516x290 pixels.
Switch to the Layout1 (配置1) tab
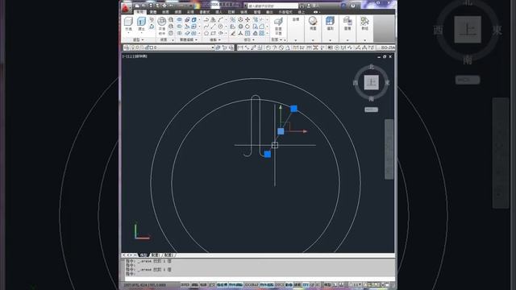coord(156,255)
